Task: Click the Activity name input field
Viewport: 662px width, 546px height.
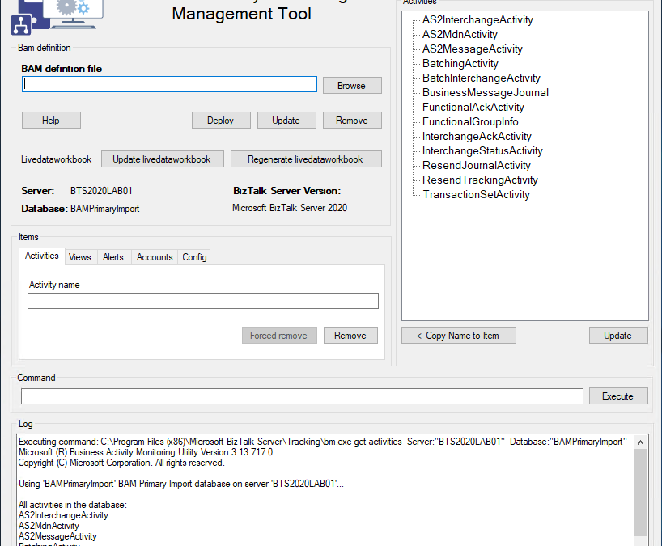Action: coord(203,301)
